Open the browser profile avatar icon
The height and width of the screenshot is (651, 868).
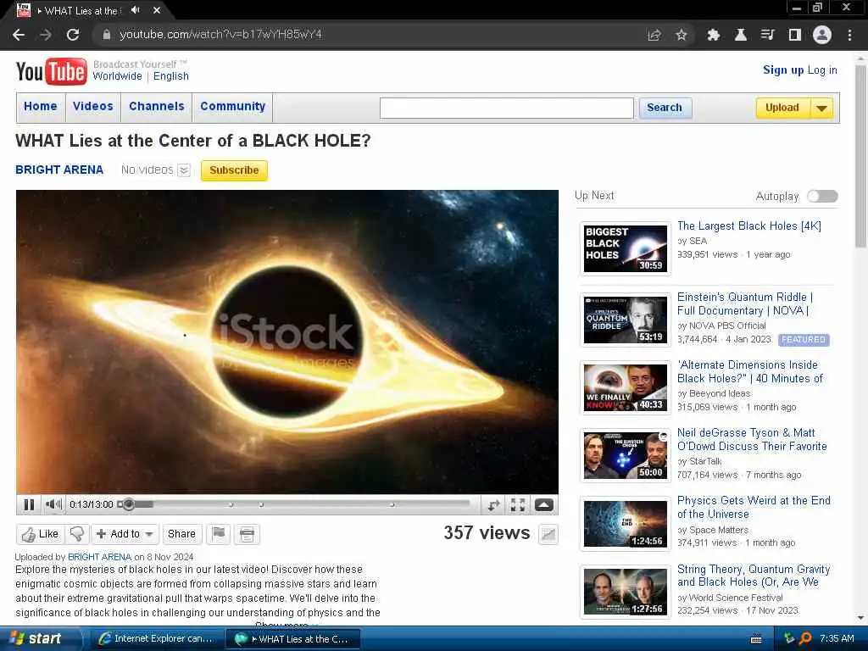pos(822,35)
